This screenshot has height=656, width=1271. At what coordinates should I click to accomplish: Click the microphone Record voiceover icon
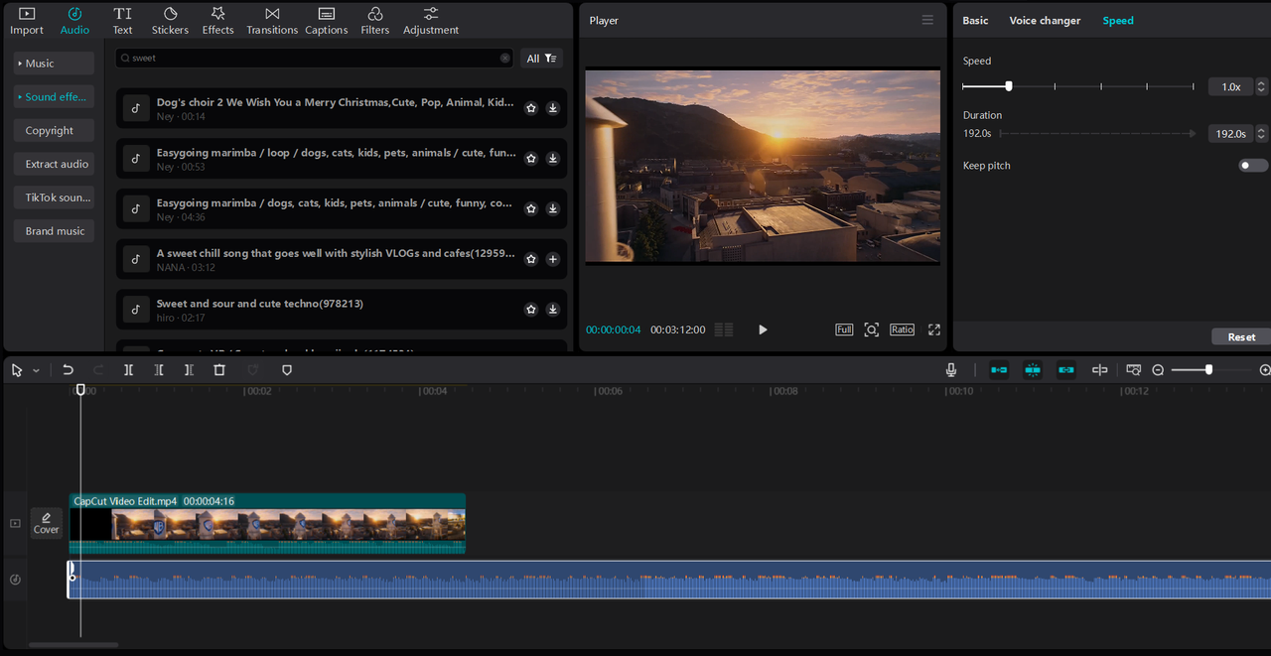coord(950,370)
